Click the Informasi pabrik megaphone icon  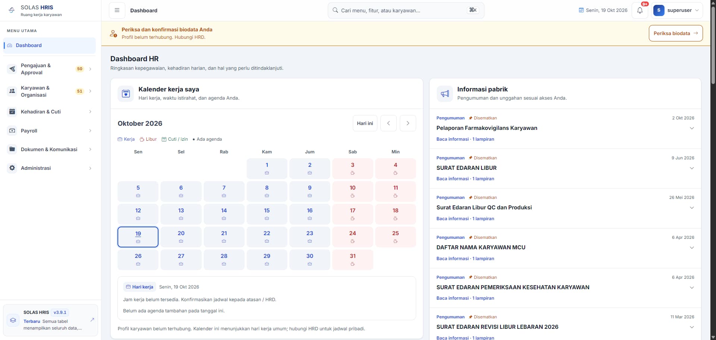[x=445, y=94]
